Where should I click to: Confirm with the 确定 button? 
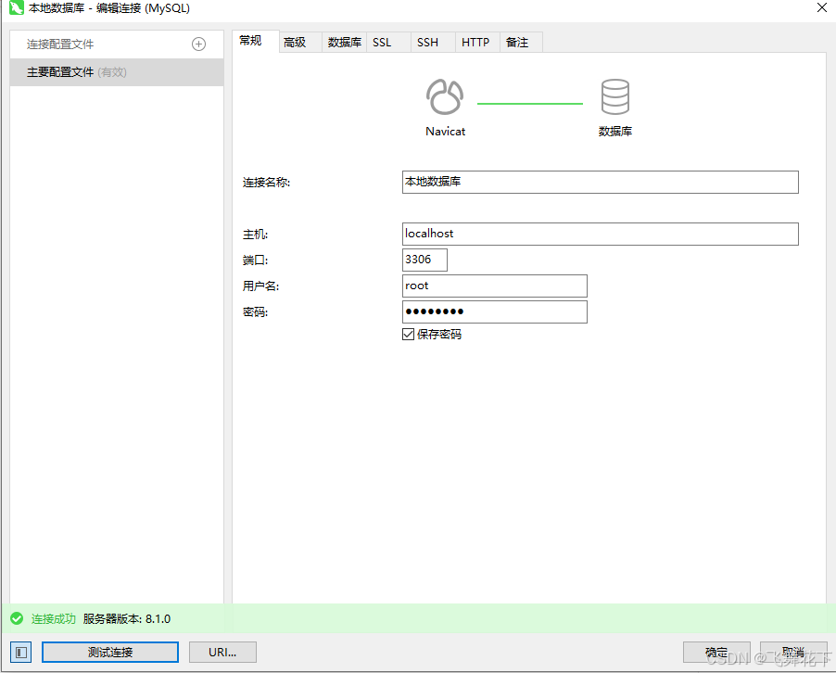point(716,653)
